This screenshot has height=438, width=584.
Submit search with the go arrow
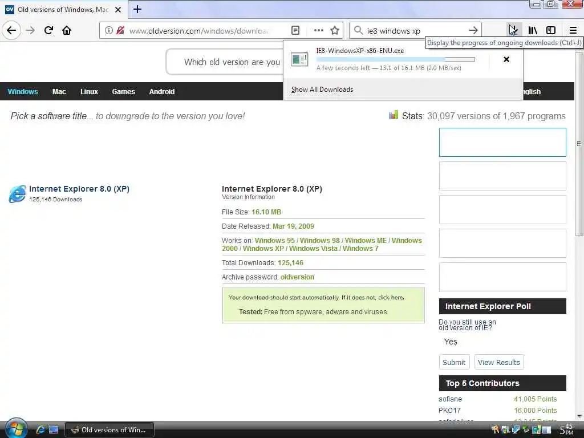click(473, 30)
